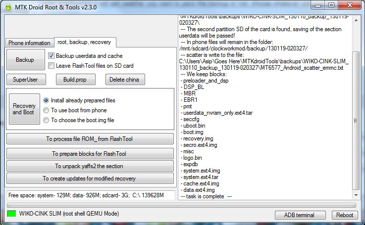The width and height of the screenshot is (365, 225).
Task: Choose To use boot from phone
Action: click(x=46, y=110)
